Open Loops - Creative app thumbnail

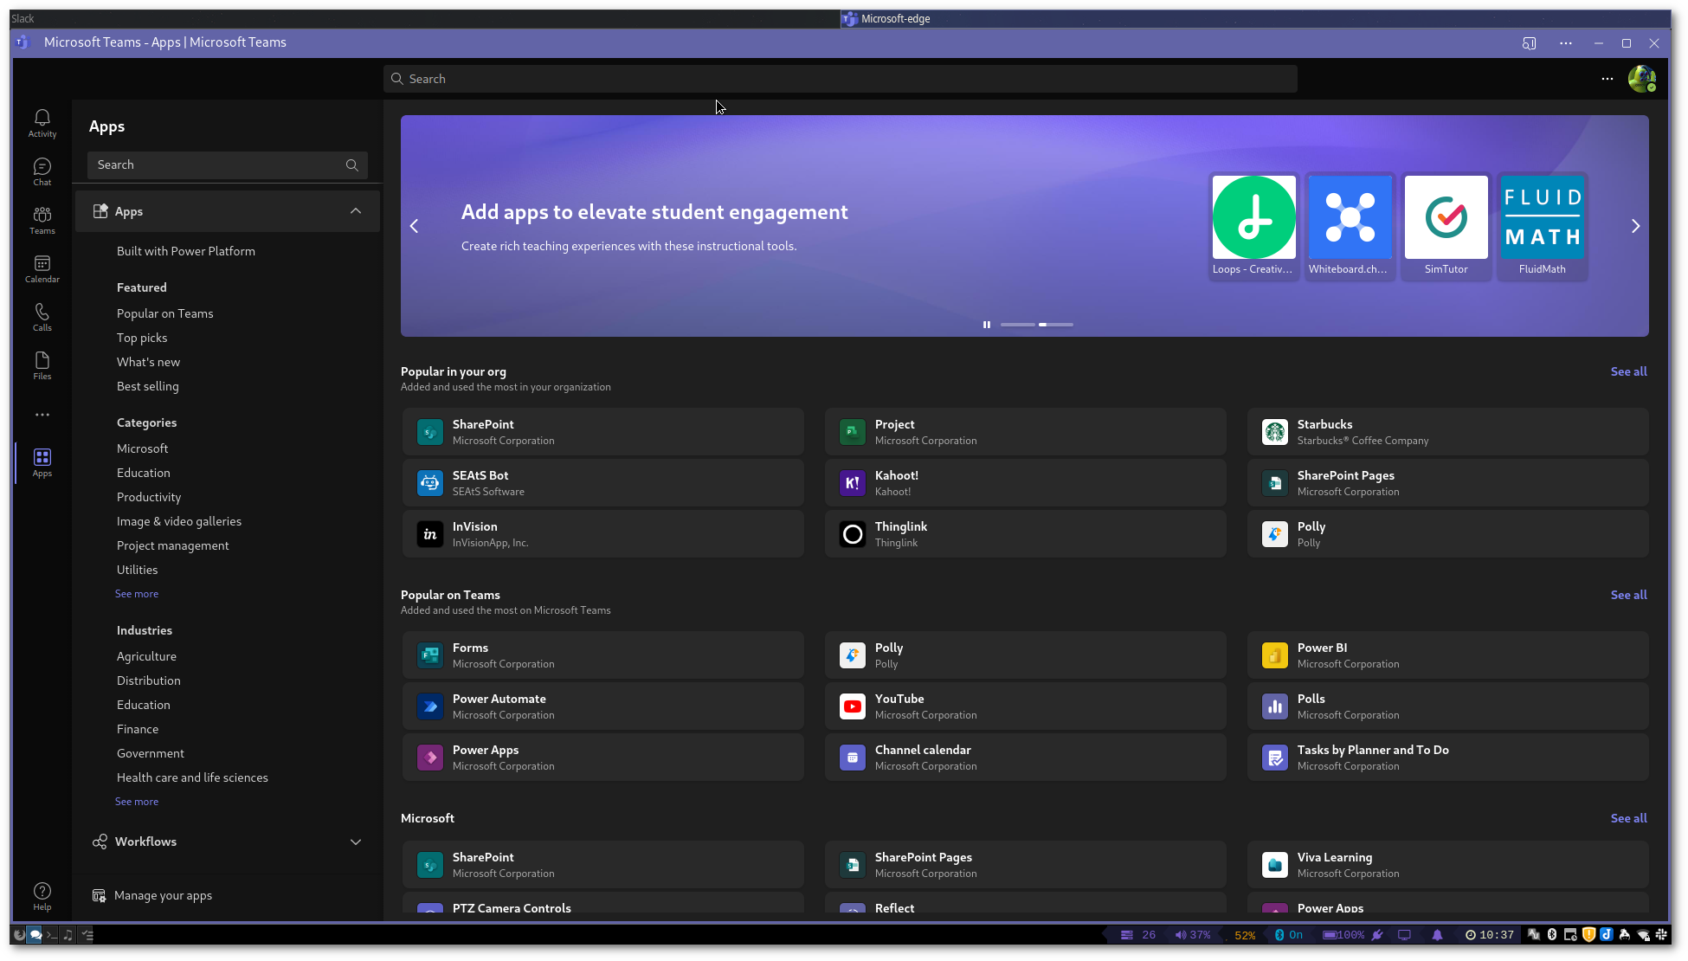click(1253, 225)
